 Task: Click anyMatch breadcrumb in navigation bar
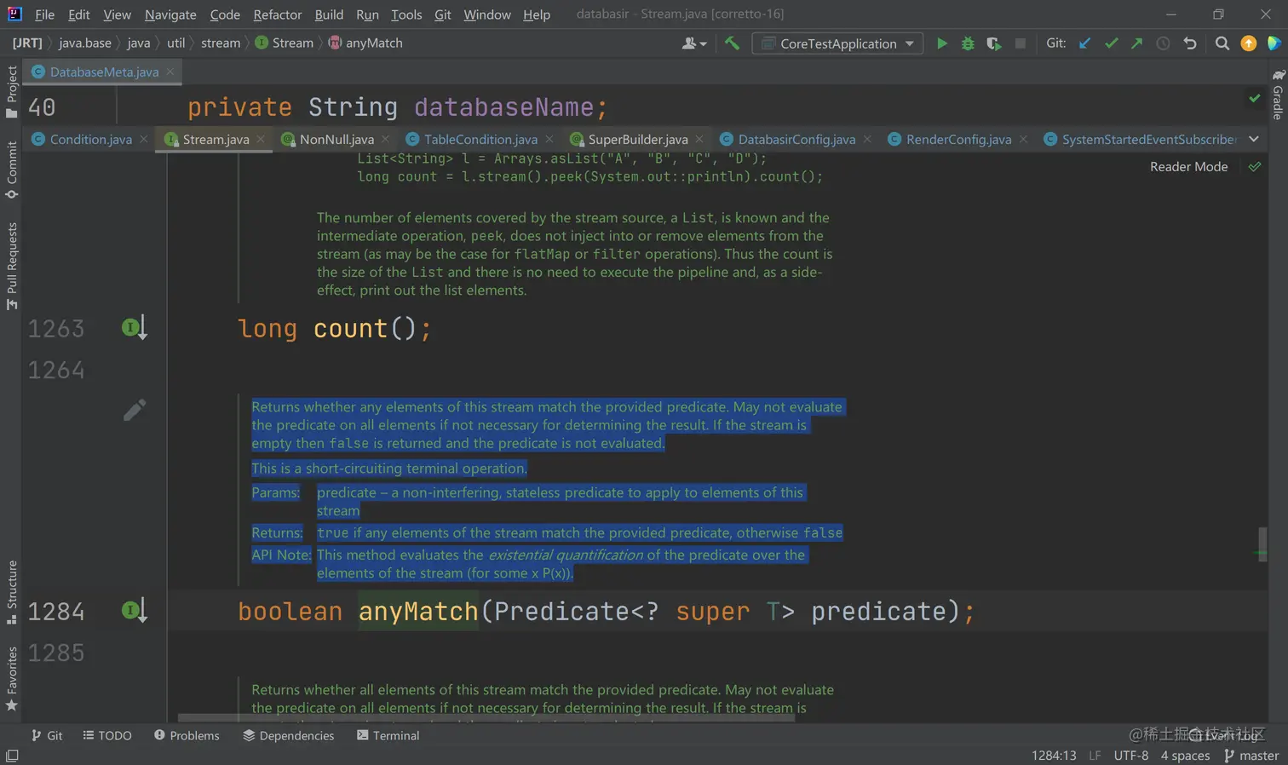365,43
